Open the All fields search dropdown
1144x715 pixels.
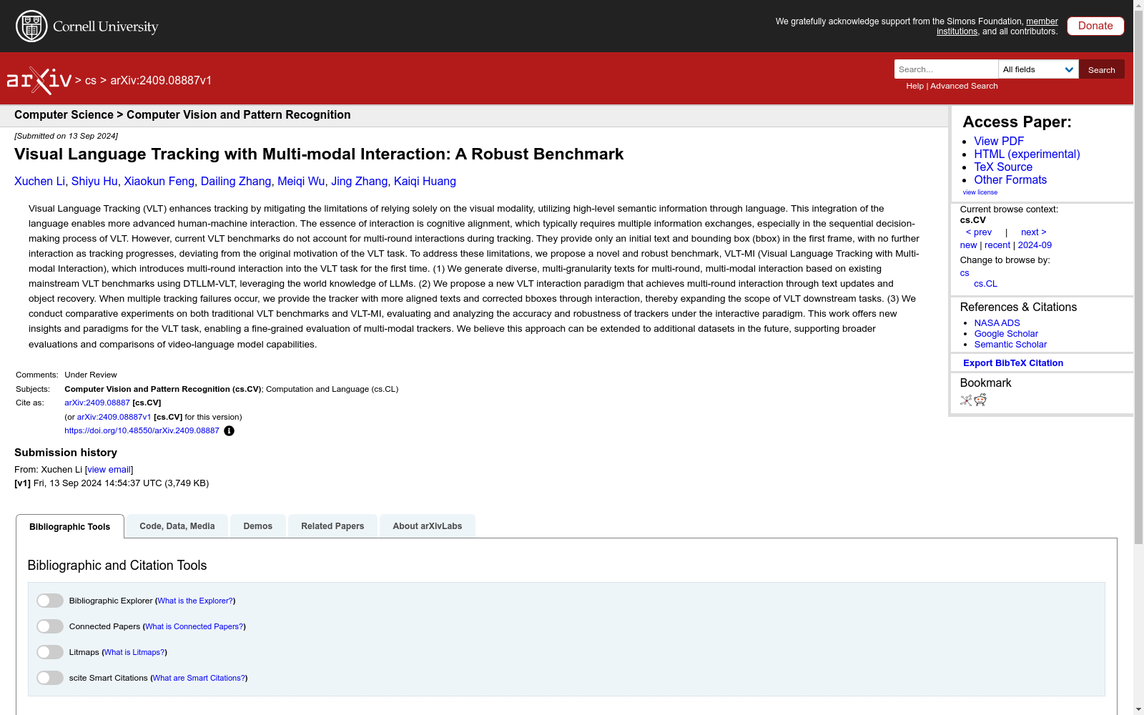pyautogui.click(x=1037, y=69)
